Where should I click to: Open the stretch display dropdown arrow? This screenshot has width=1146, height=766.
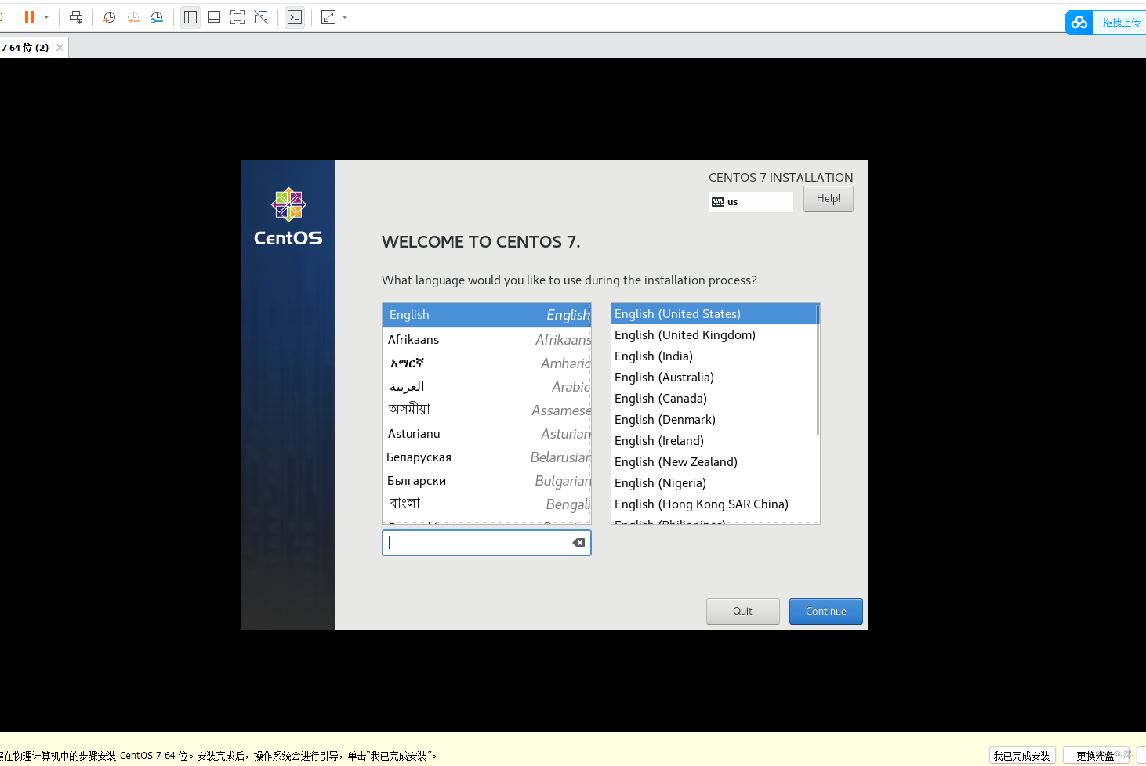(345, 17)
